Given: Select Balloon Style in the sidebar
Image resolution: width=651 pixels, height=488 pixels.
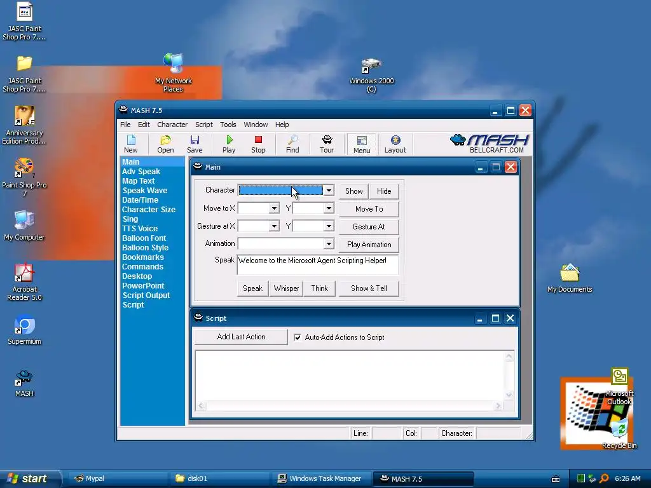Looking at the screenshot, I should coord(146,248).
